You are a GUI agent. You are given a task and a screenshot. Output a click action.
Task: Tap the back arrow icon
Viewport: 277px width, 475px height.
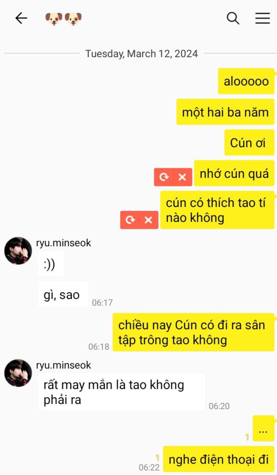point(21,18)
